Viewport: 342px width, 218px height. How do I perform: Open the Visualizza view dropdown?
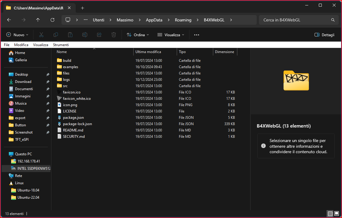[171, 35]
